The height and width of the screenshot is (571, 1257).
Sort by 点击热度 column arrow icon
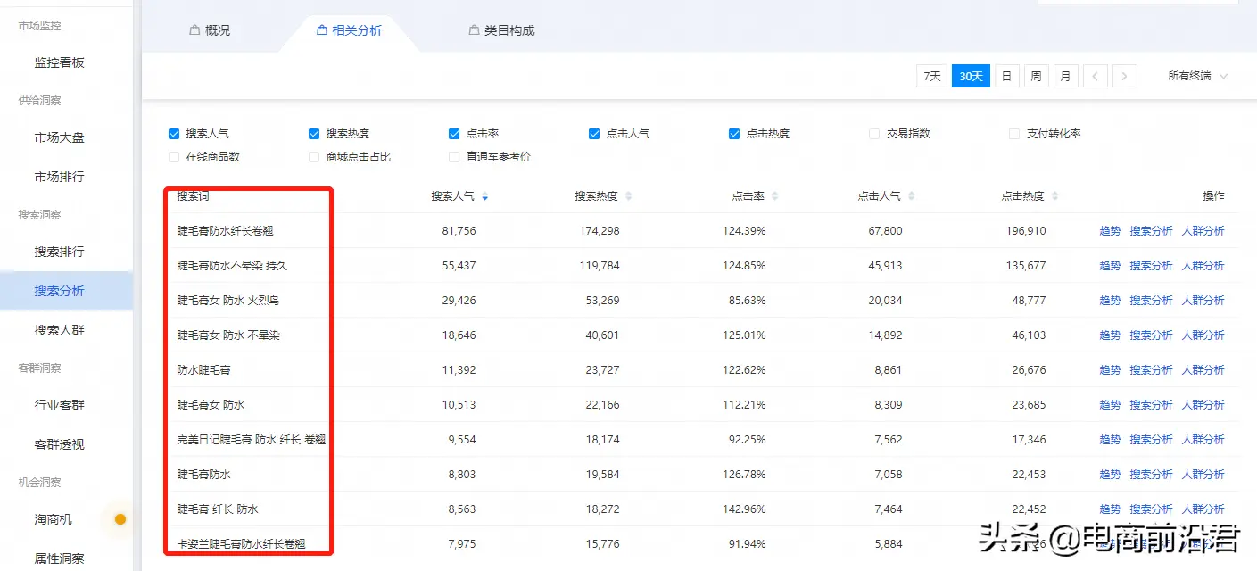pos(1054,196)
